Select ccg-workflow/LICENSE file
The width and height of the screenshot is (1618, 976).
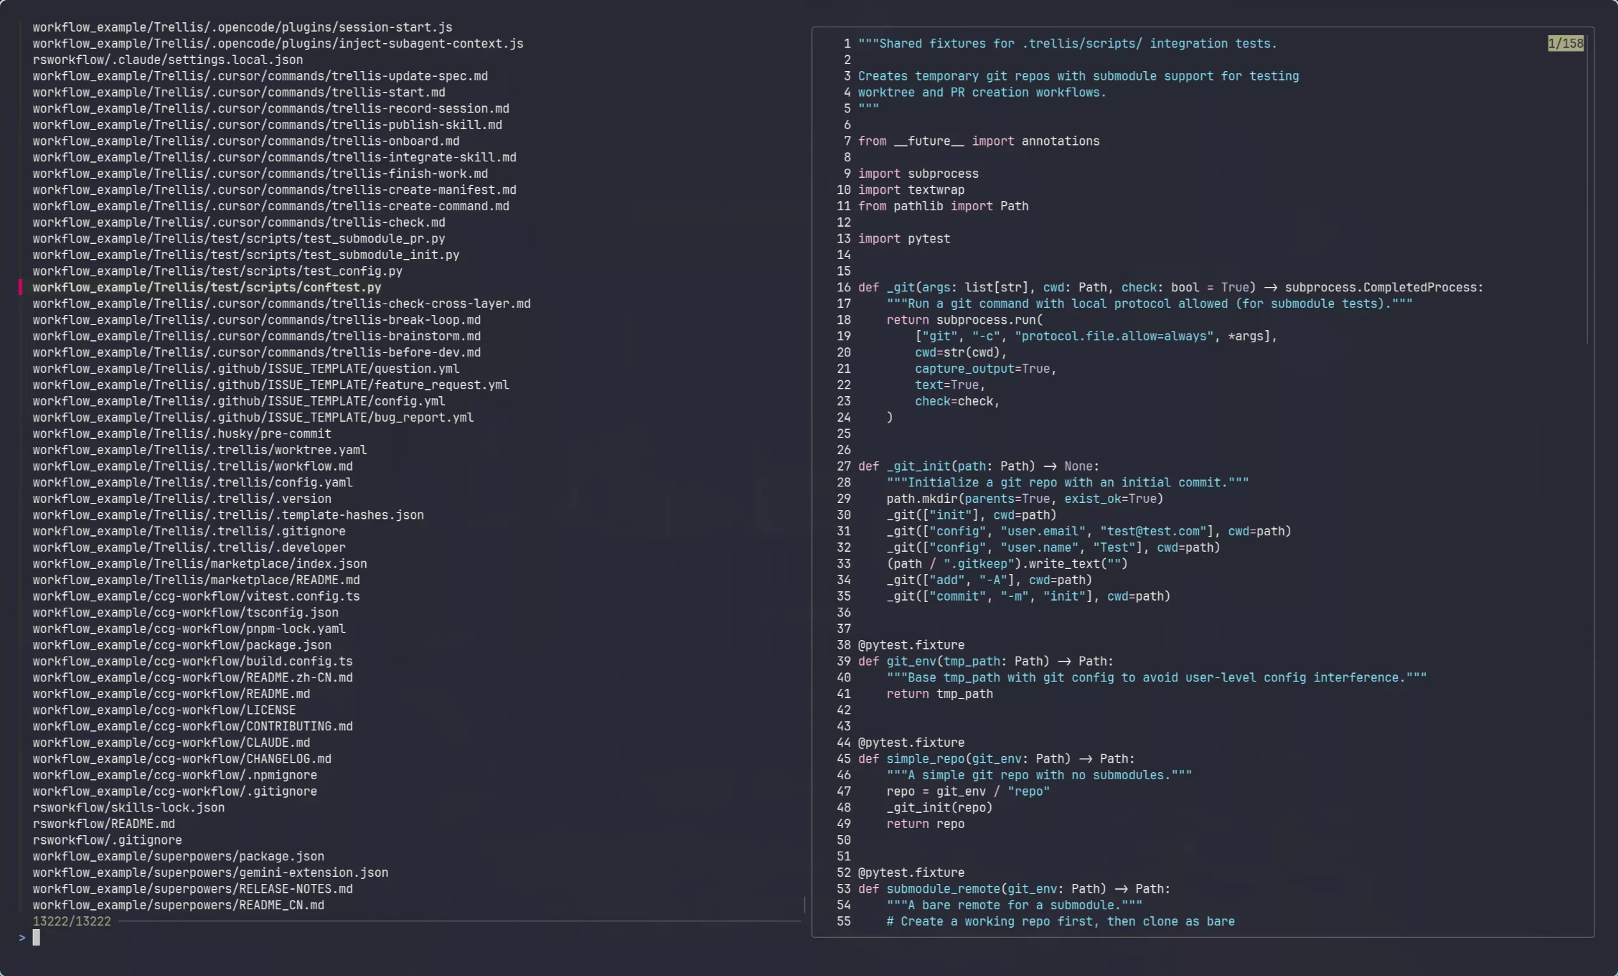pyautogui.click(x=164, y=710)
